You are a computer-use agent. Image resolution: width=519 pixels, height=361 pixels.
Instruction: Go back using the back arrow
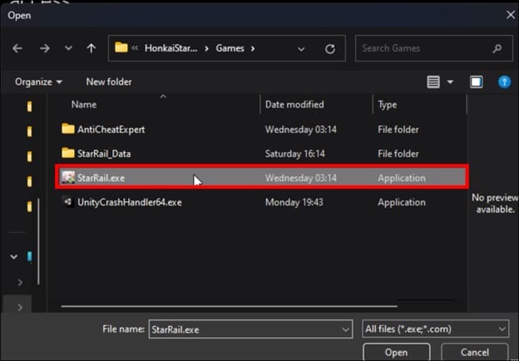17,48
